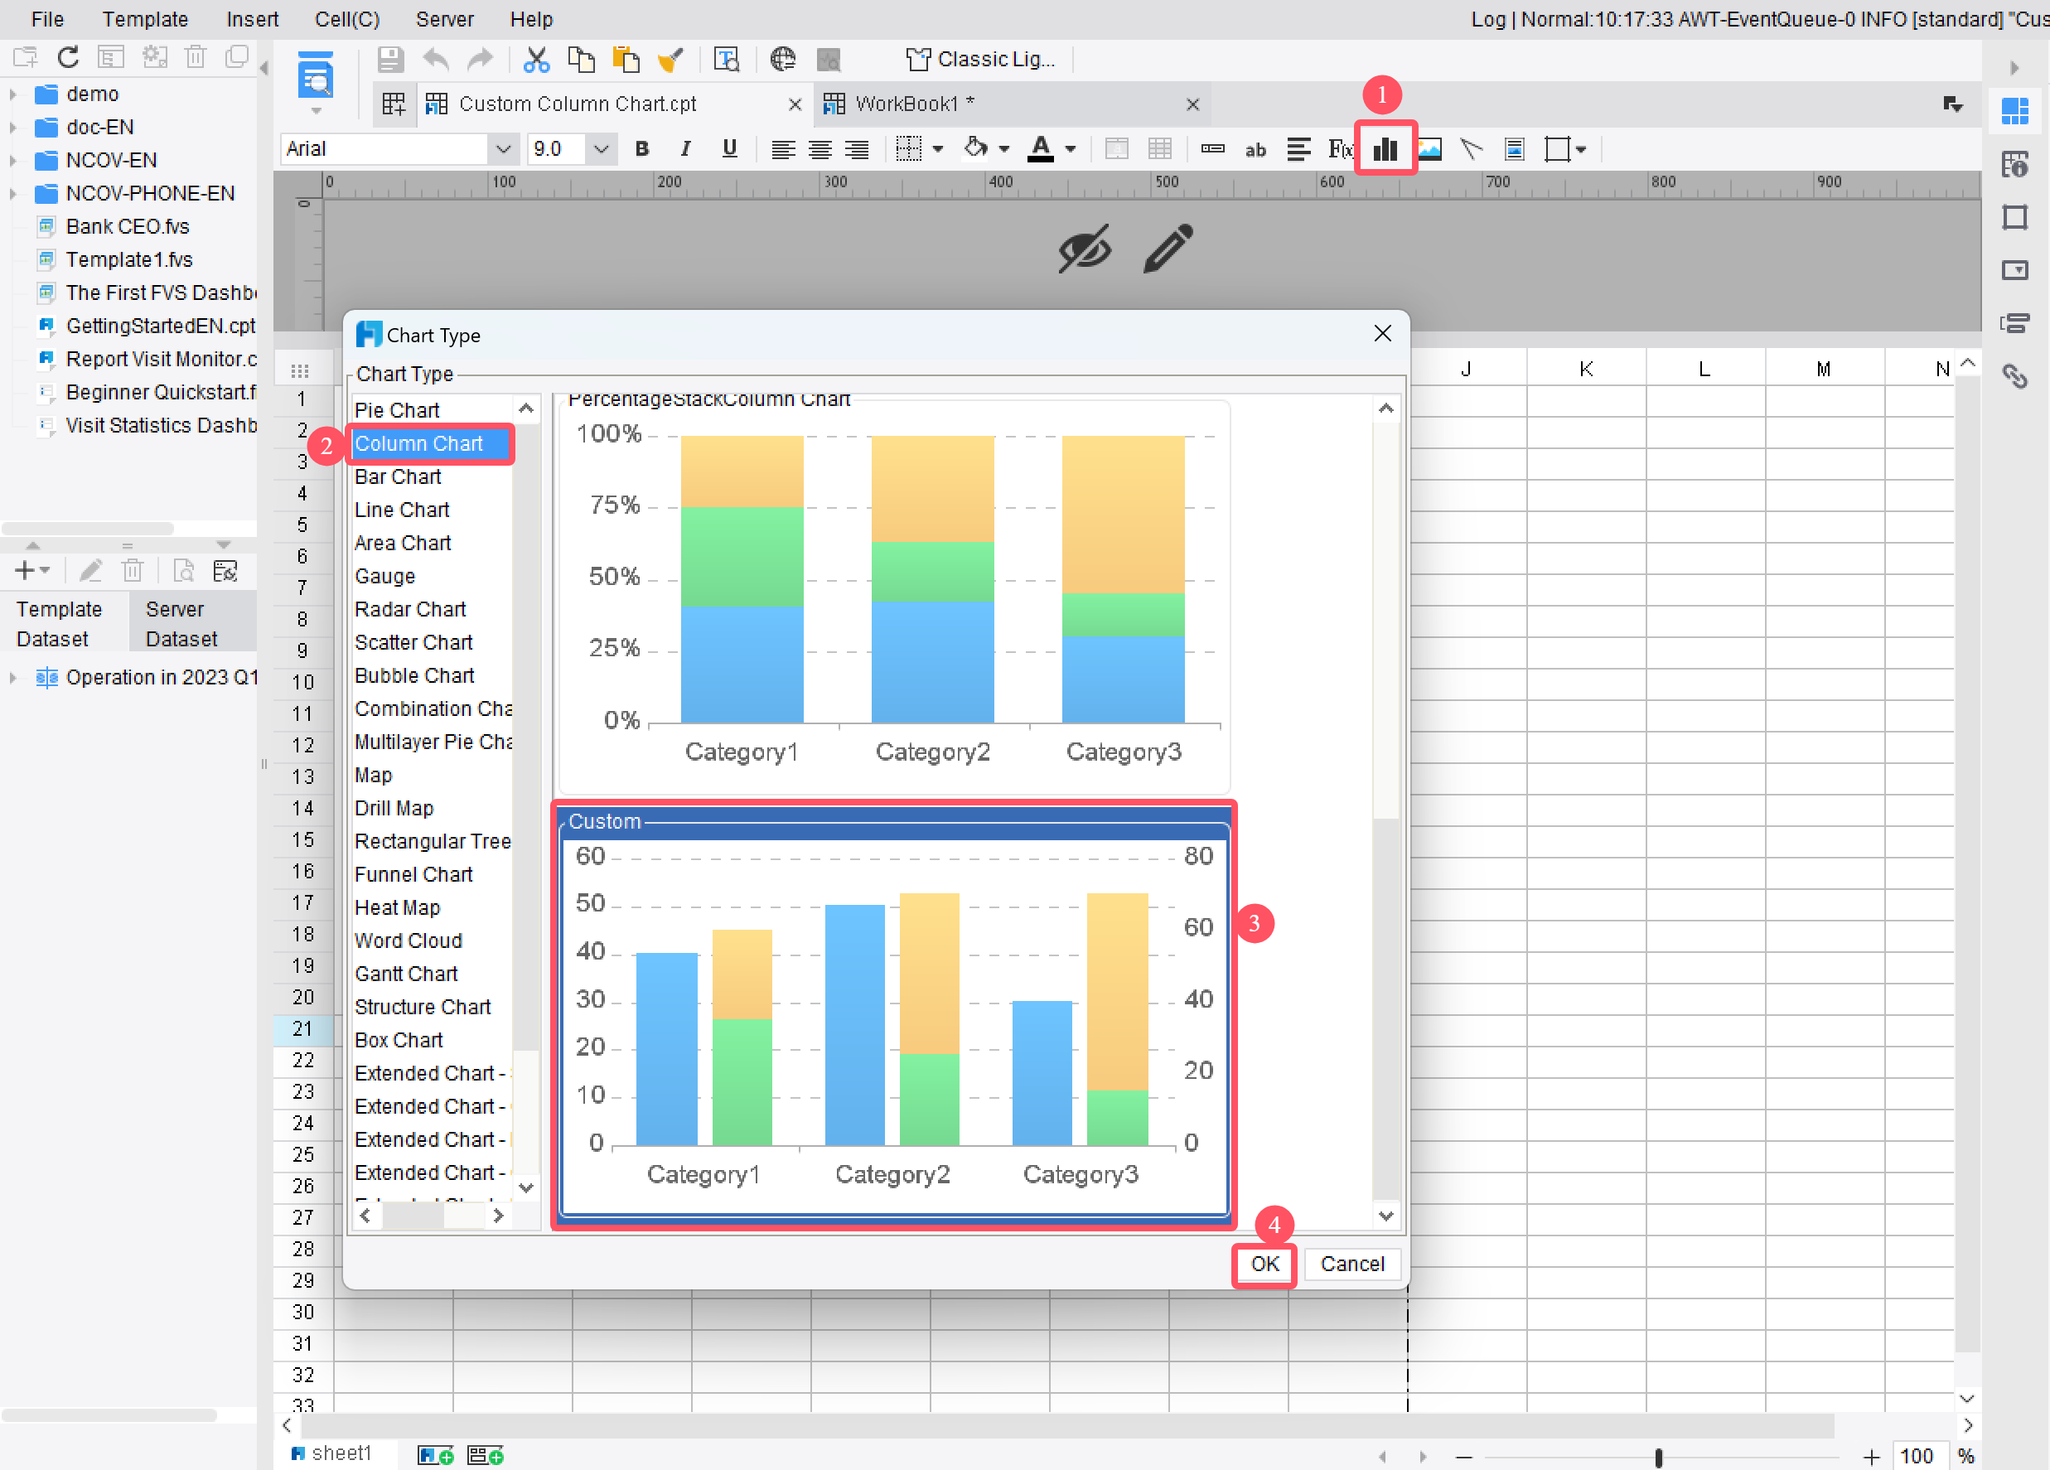Open the File menu

tap(47, 19)
